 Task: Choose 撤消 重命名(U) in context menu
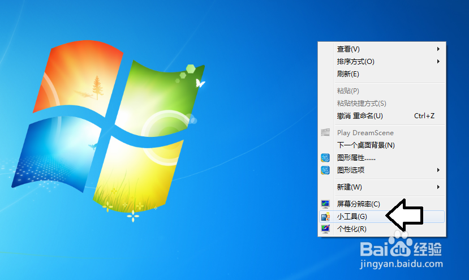382,116
